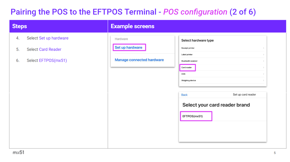Go Back from card reader setup
The height and width of the screenshot is (162, 290).
click(x=184, y=95)
